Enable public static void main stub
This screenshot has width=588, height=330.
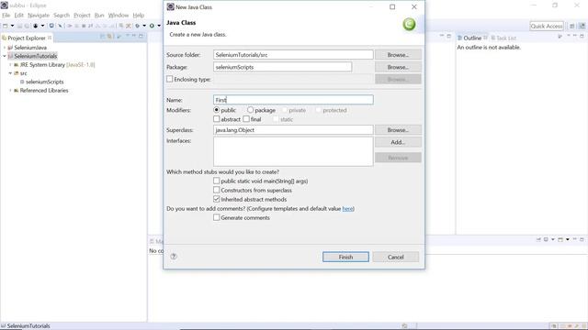pos(217,181)
